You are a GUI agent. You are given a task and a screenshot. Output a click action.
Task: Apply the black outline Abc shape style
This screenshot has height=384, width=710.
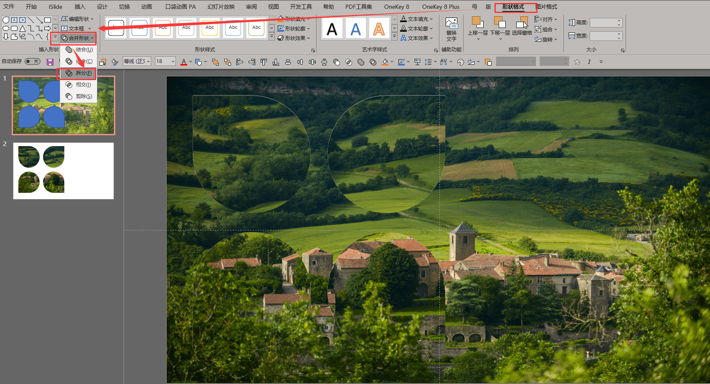tap(116, 28)
